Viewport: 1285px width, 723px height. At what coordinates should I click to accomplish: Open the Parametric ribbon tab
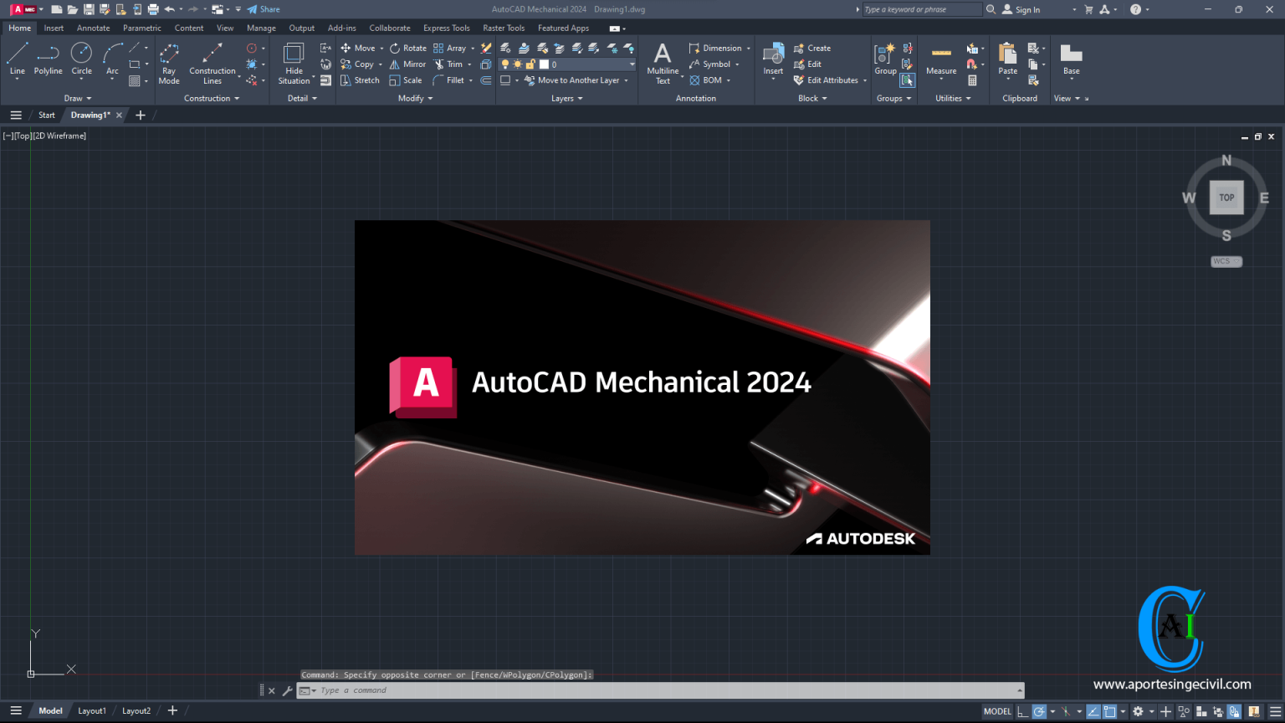[x=141, y=28]
